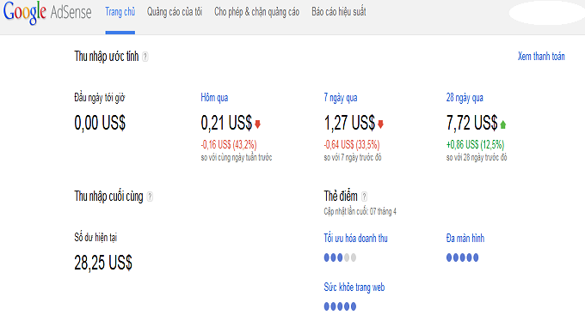Click the 0,00 US$ today earnings value
The width and height of the screenshot is (585, 315).
(100, 123)
